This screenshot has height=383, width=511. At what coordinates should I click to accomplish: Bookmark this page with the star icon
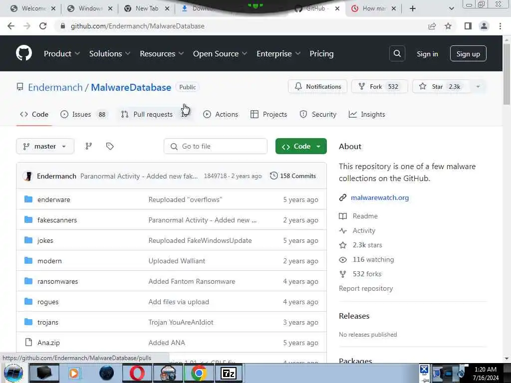tap(448, 26)
